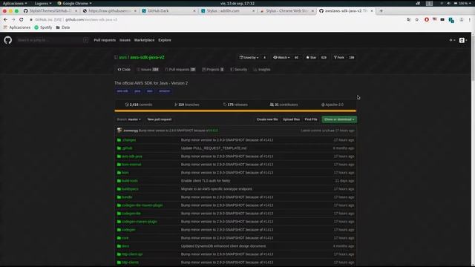Image resolution: width=475 pixels, height=267 pixels.
Task: Open the Used by dropdown
Action: click(x=249, y=58)
